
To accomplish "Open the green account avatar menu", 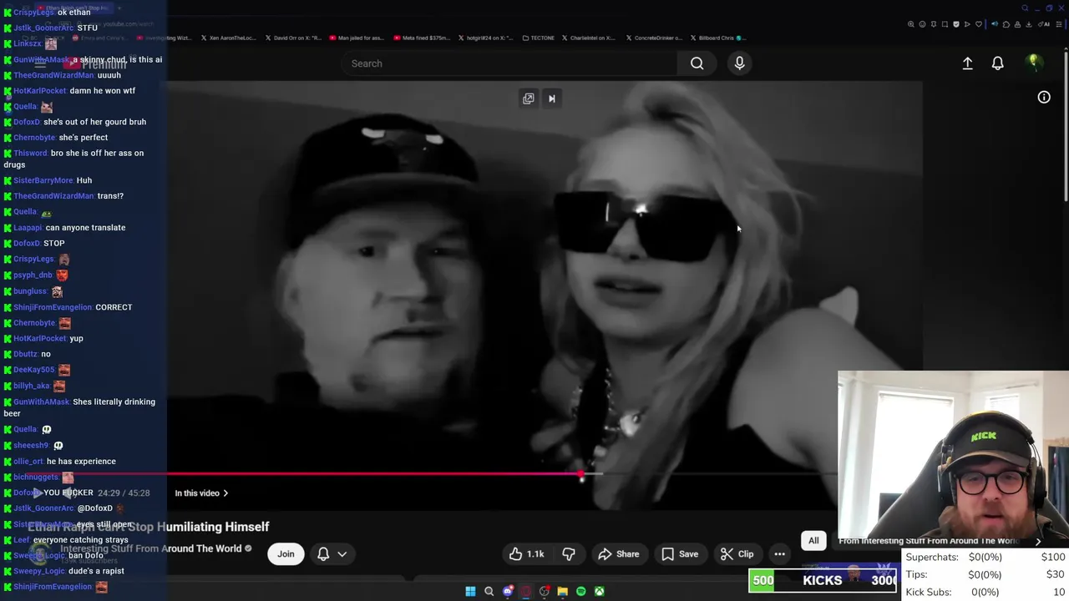I will click(1034, 63).
